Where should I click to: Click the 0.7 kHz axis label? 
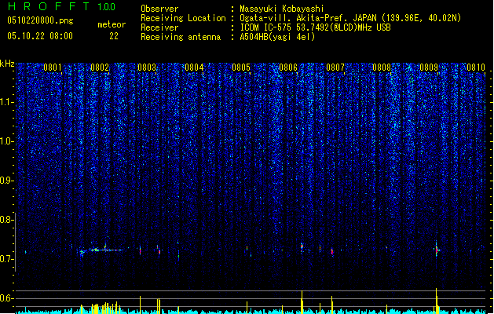pos(6,259)
